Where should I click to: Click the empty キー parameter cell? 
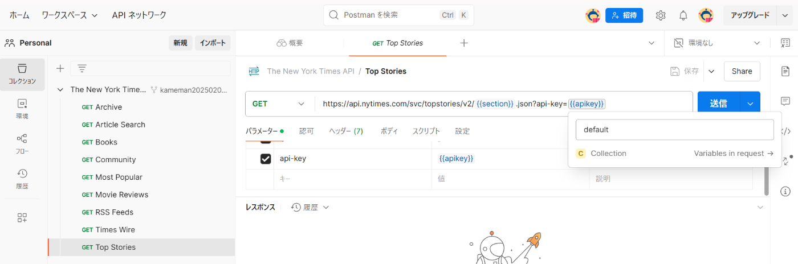[353, 179]
